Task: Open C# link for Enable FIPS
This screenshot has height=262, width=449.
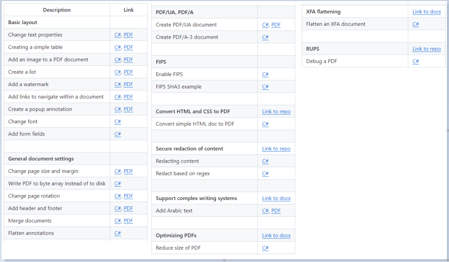Action: (x=265, y=74)
